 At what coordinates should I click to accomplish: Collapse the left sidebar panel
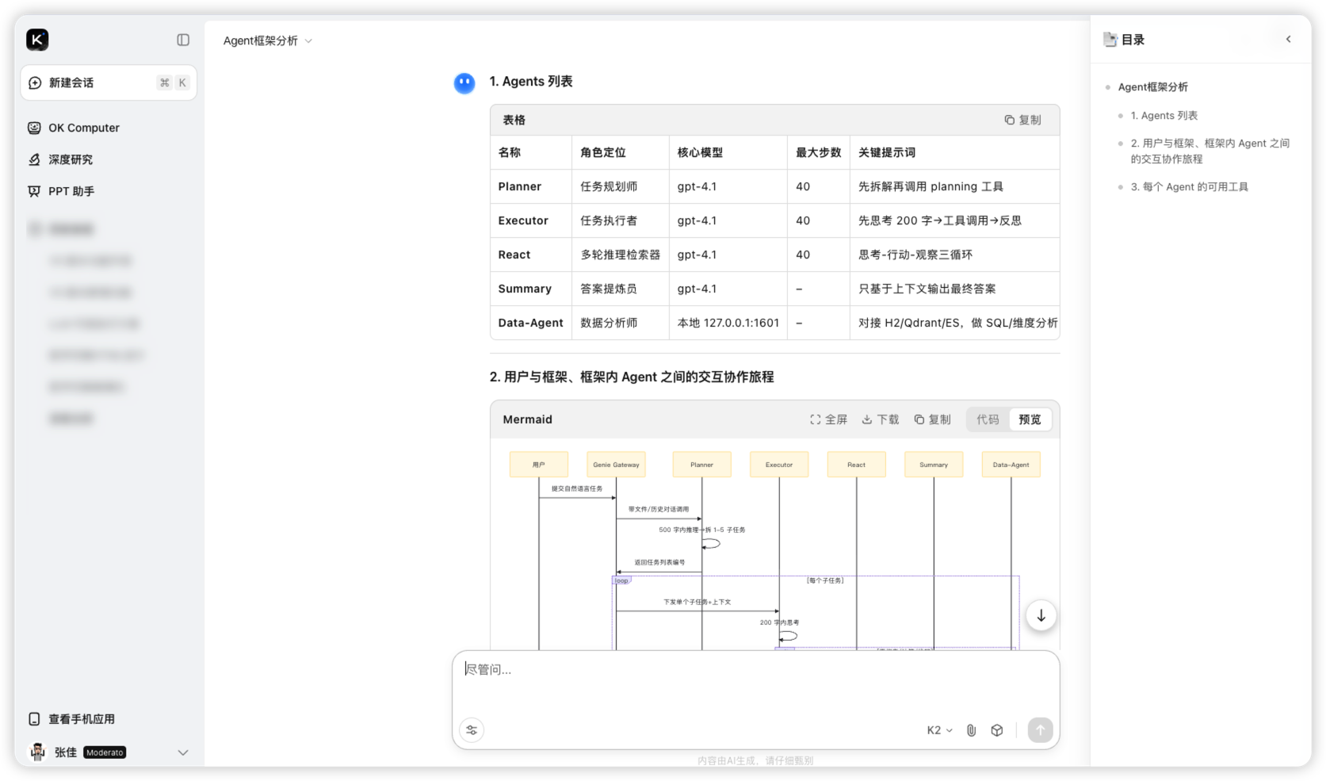point(183,40)
